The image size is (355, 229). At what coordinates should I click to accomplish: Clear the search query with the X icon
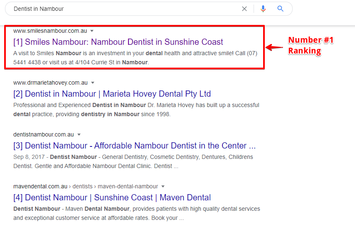click(x=244, y=9)
